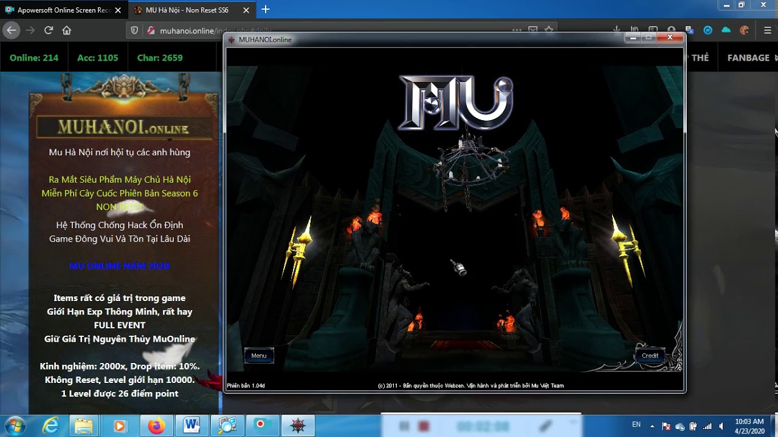The width and height of the screenshot is (778, 437).
Task: Show site security info lock icon
Action: coord(150,31)
